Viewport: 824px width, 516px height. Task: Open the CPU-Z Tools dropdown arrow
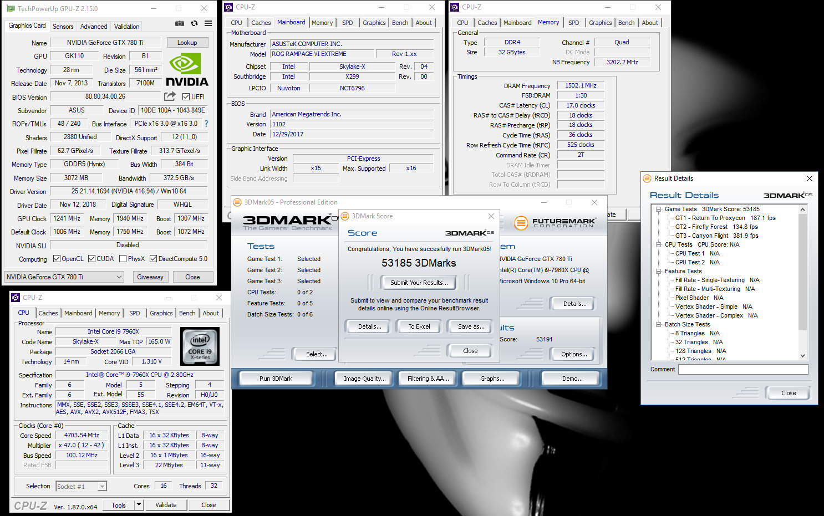click(x=139, y=505)
